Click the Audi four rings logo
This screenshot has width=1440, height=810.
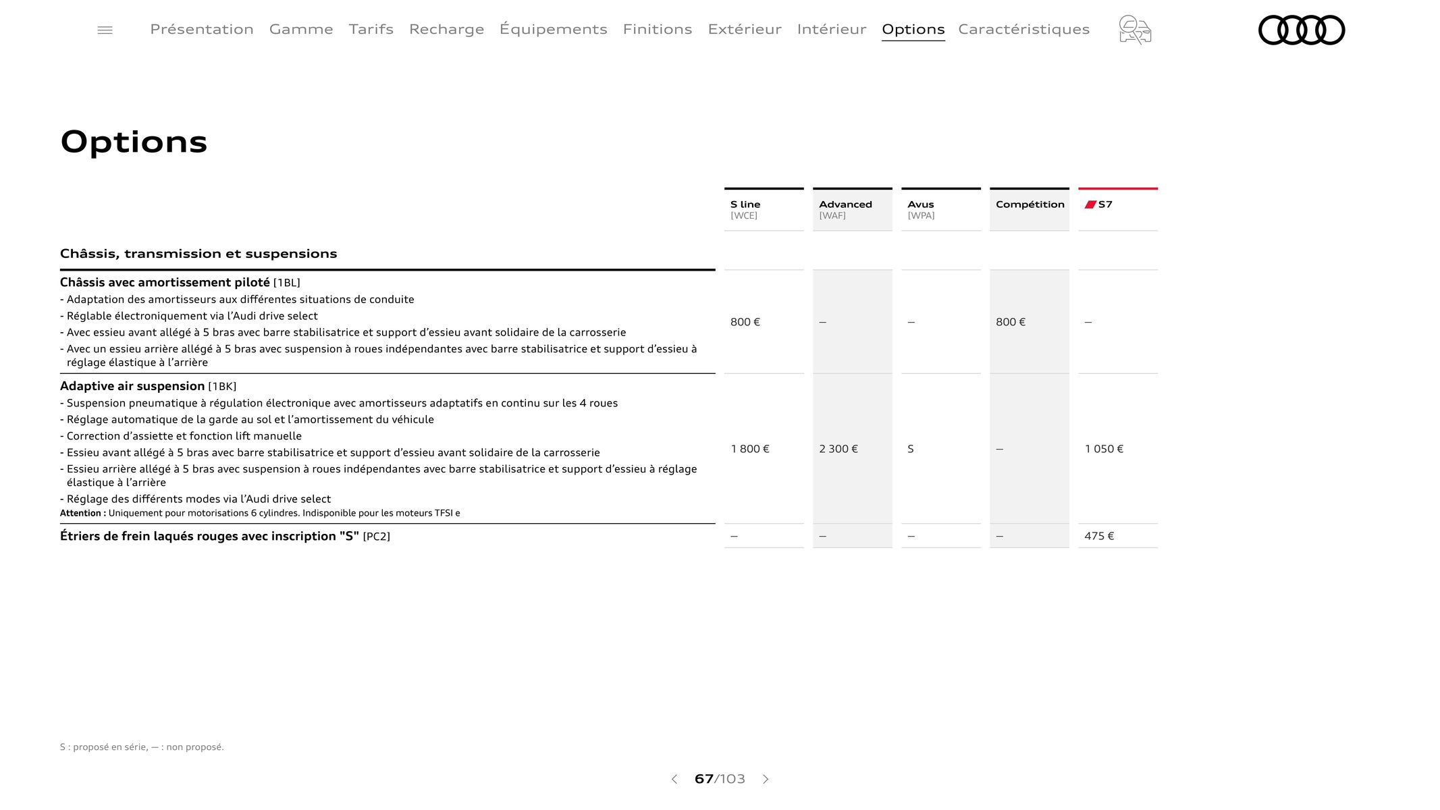tap(1302, 30)
